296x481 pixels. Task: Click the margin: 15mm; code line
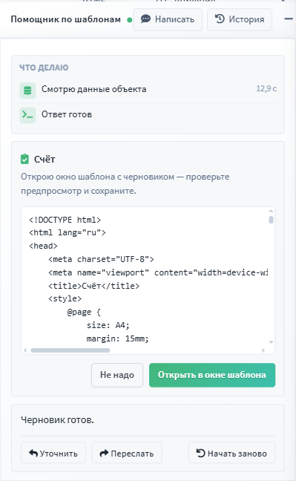[117, 338]
